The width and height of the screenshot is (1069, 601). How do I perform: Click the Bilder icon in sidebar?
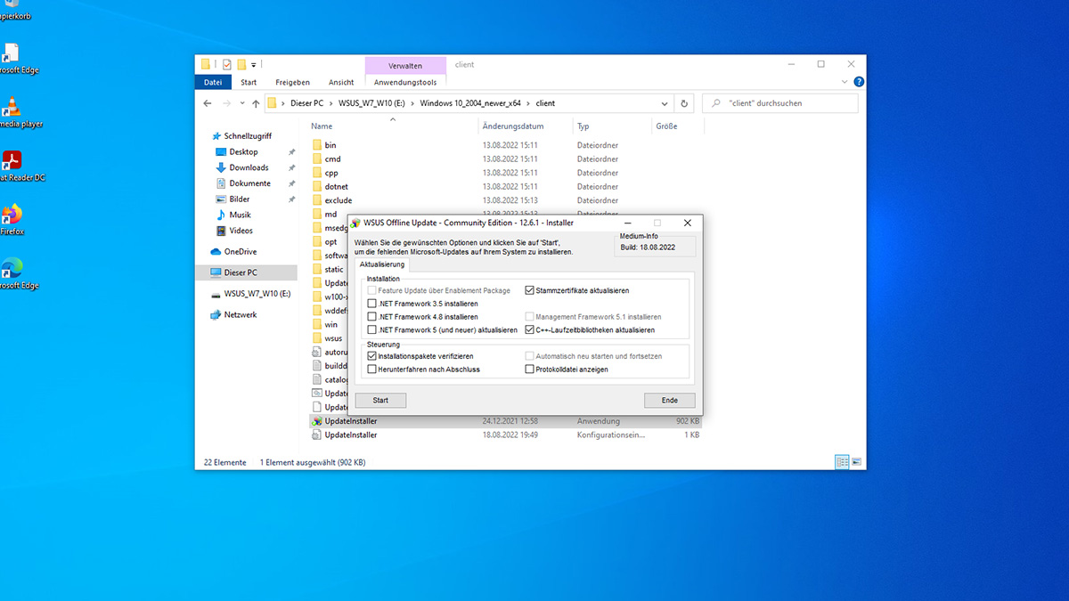click(x=222, y=199)
